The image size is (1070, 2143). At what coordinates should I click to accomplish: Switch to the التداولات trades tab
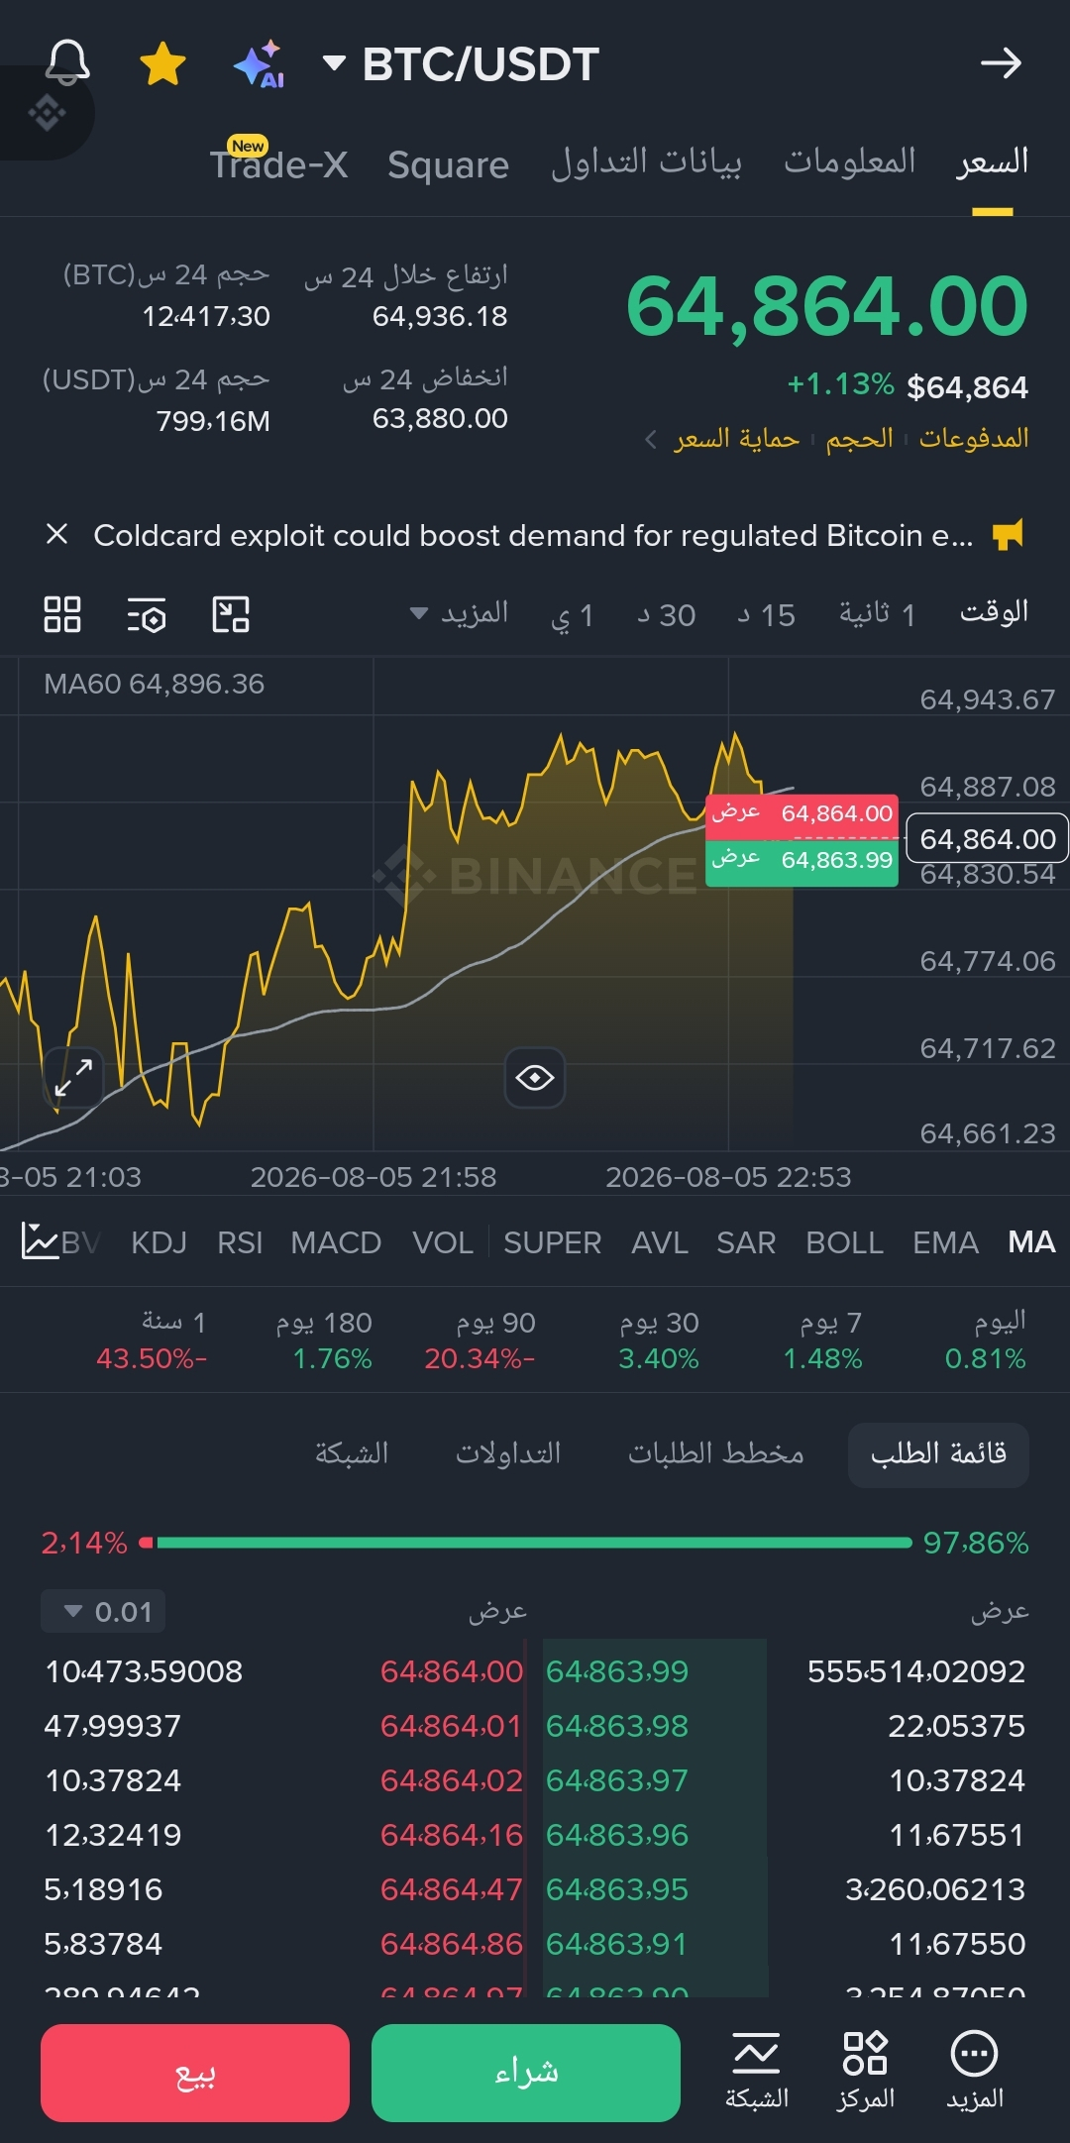508,1453
